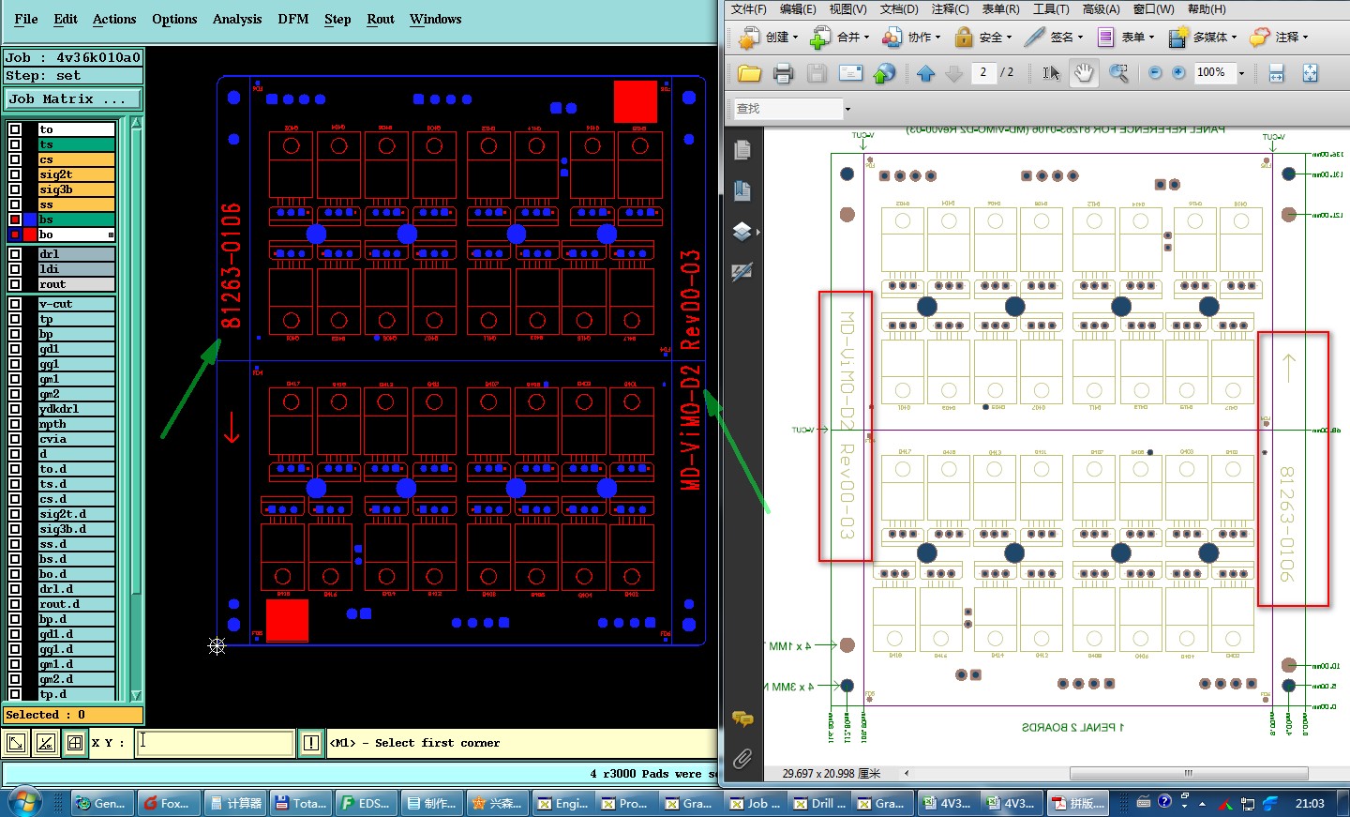
Task: Click the Forms icon in PDF toolbar
Action: pyautogui.click(x=1106, y=38)
